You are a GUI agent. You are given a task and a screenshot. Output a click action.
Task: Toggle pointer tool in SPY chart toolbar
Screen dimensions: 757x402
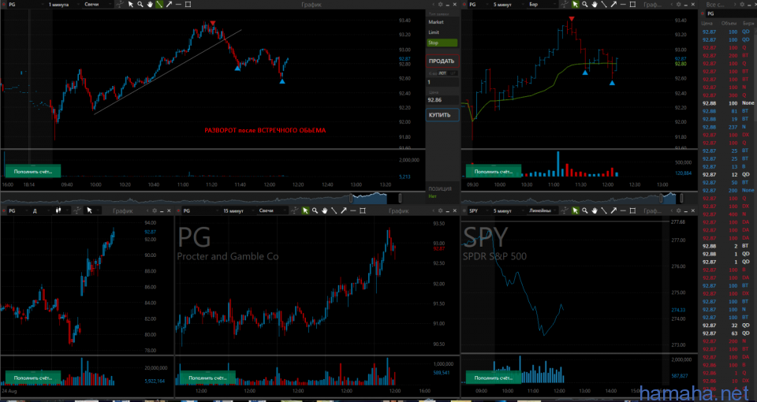click(x=576, y=210)
